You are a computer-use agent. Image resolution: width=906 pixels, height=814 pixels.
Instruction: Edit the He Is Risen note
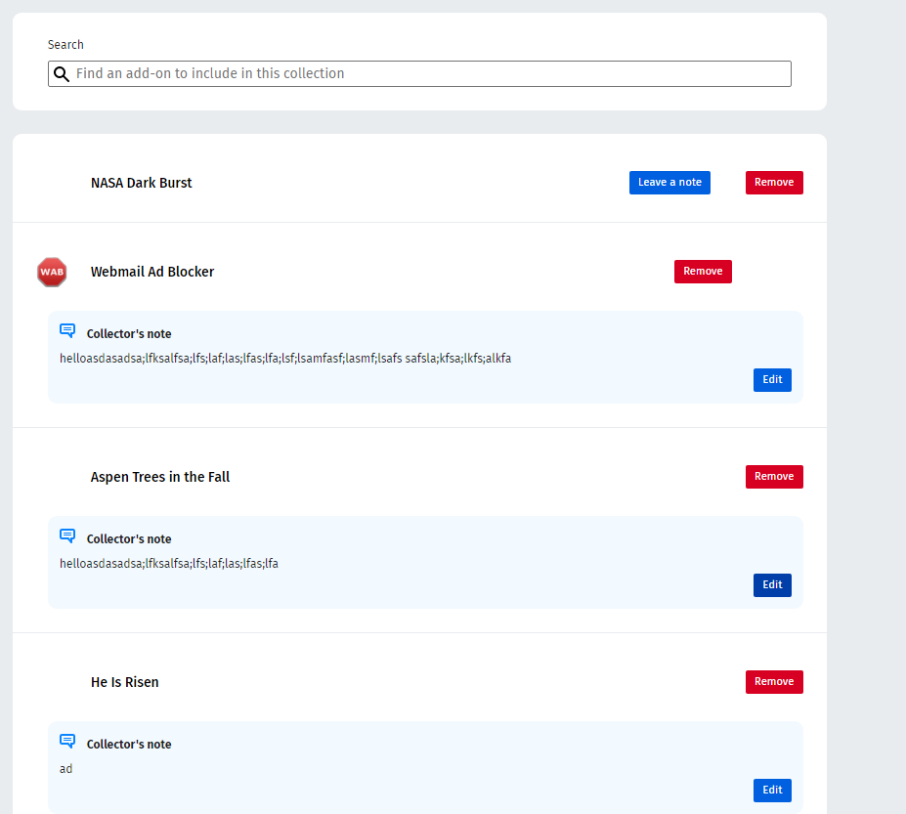pyautogui.click(x=772, y=791)
